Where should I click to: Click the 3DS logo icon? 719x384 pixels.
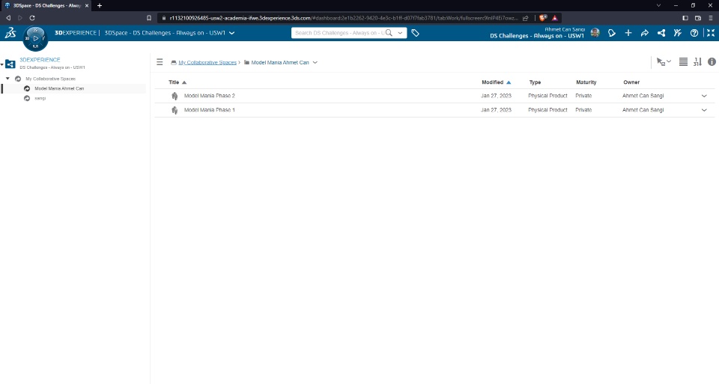(10, 33)
